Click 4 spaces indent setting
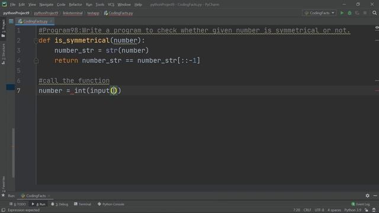The image size is (379, 213). [x=334, y=211]
